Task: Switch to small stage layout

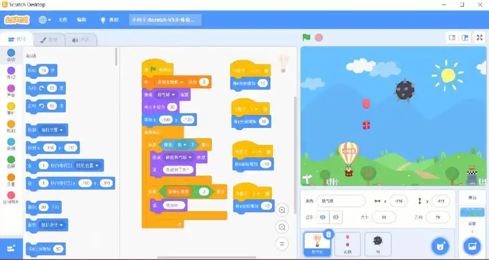Action: tap(452, 37)
